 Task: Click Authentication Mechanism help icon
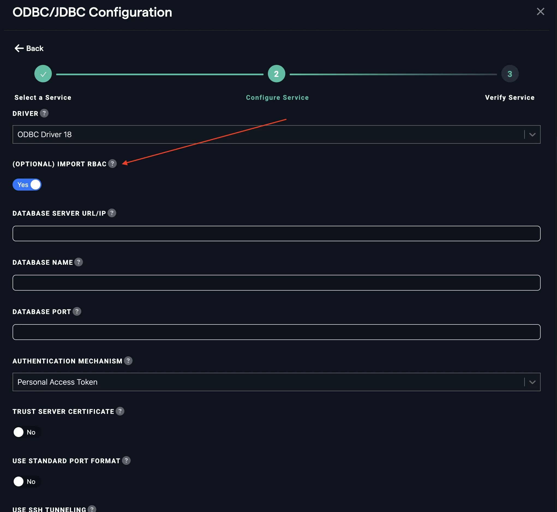pyautogui.click(x=128, y=361)
